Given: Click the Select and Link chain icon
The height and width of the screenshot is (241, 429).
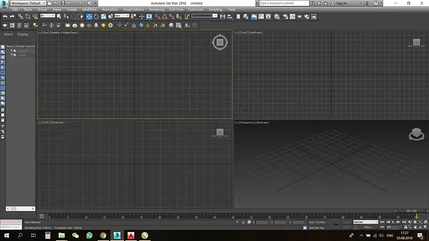Looking at the screenshot, I should tap(21, 16).
